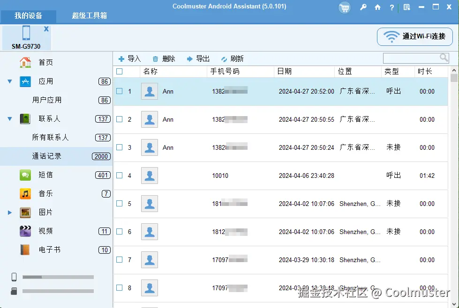The width and height of the screenshot is (459, 308).
Task: Click the SD card storage icon
Action: pos(14,291)
